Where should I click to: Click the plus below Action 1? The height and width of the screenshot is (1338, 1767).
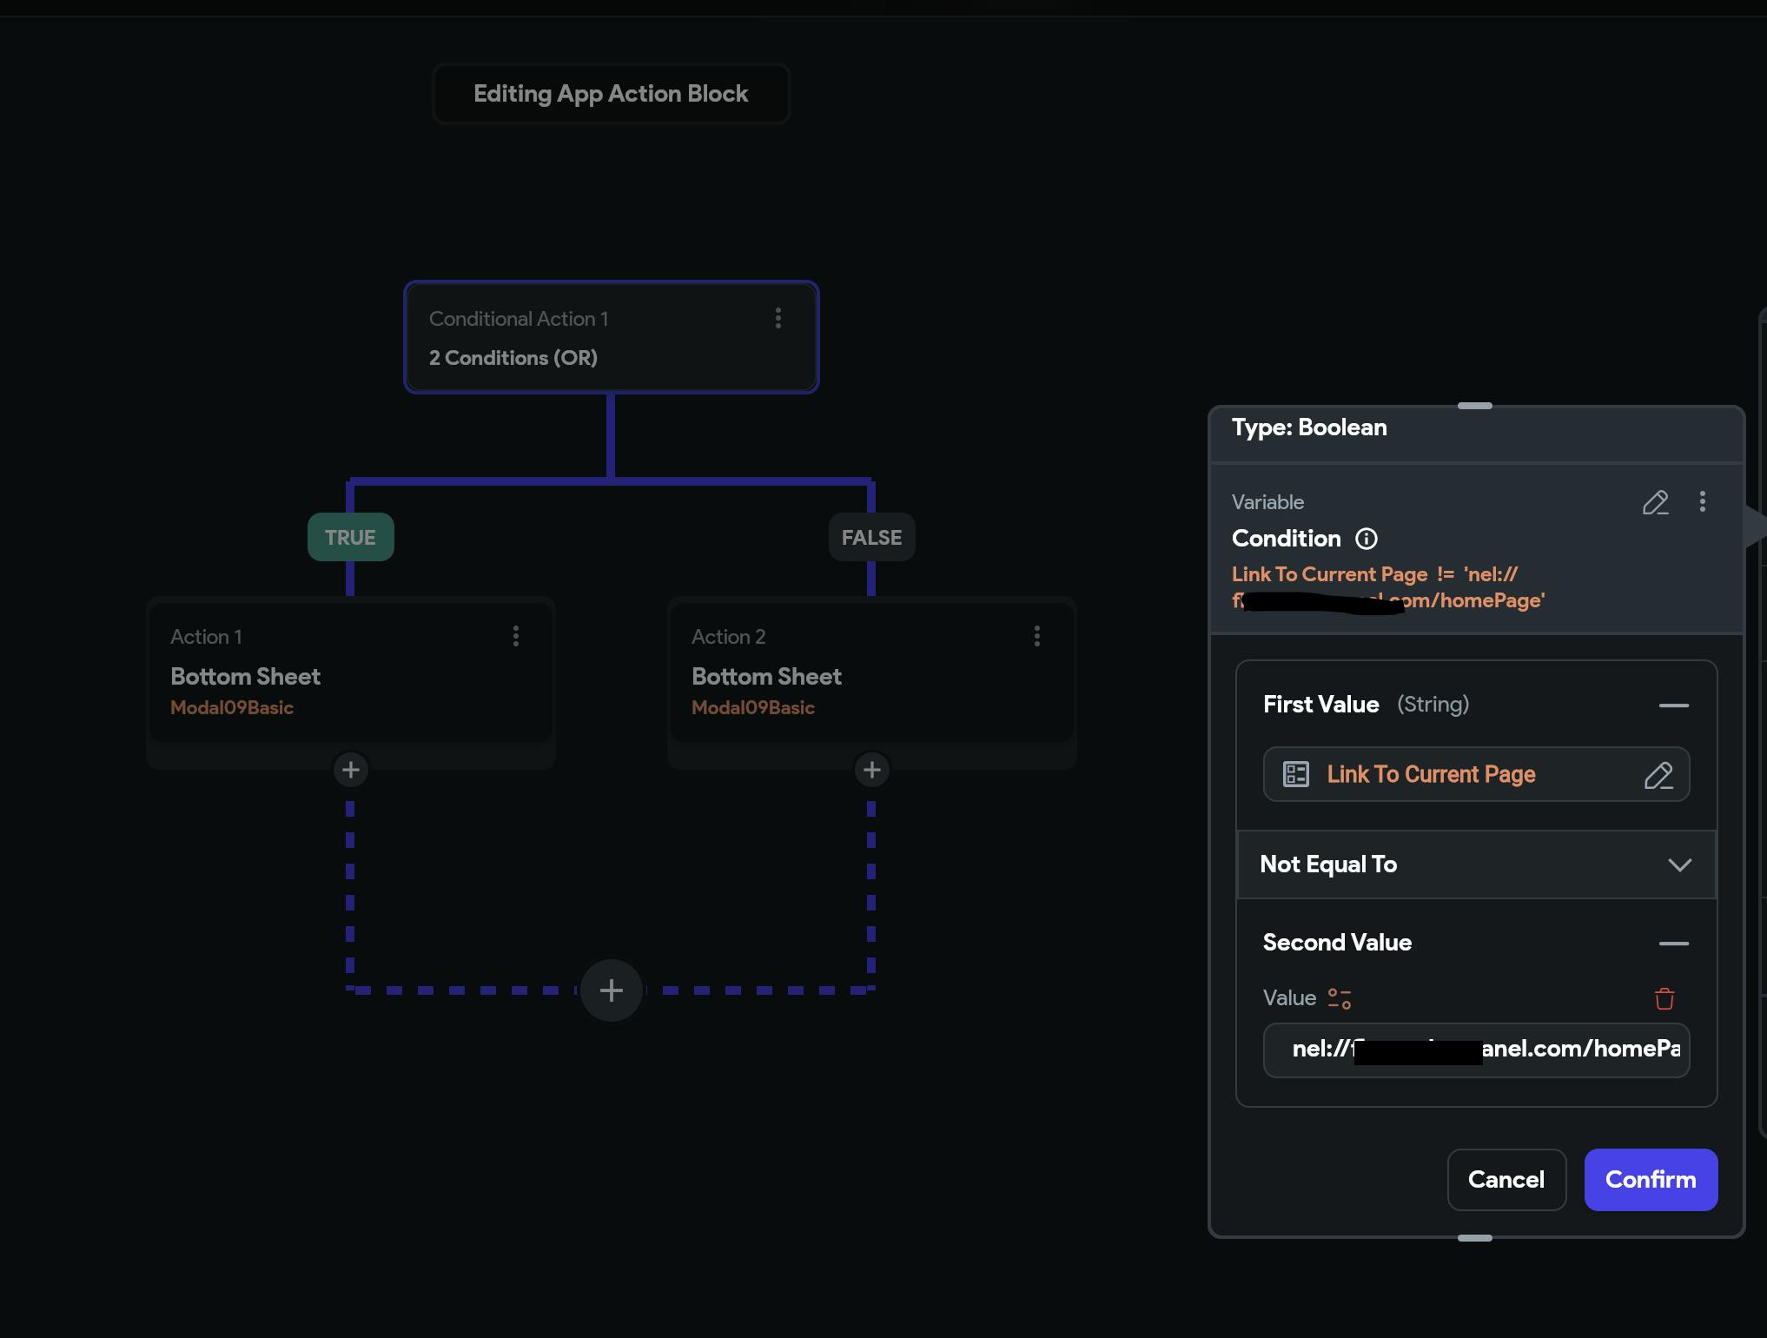[x=351, y=770]
